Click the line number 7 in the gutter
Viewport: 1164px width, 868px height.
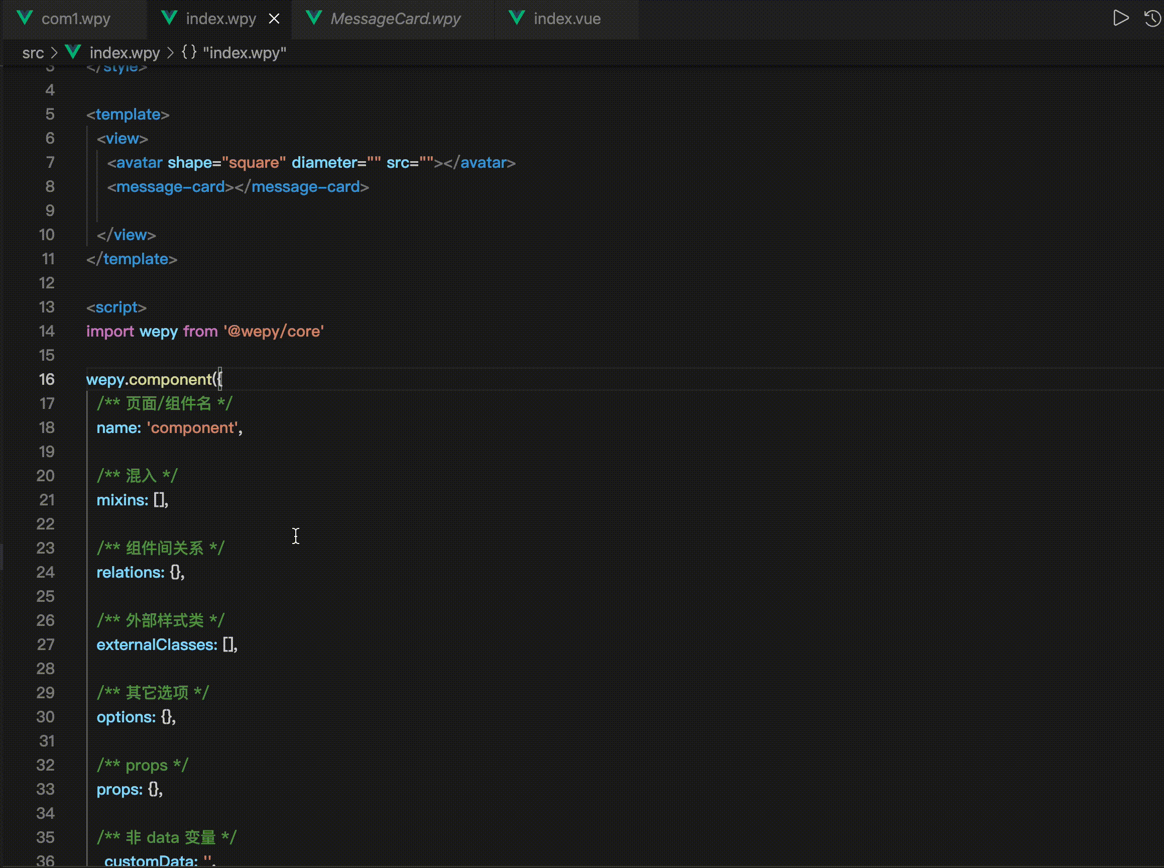(x=50, y=162)
